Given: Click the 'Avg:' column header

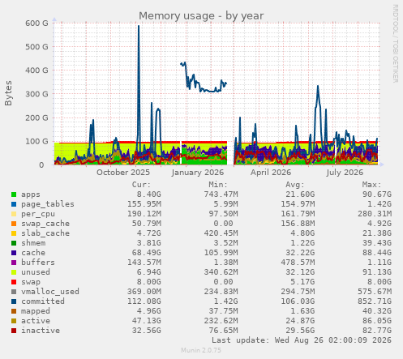Looking at the screenshot, I should (294, 185).
